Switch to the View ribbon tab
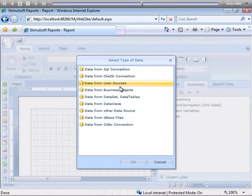The width and height of the screenshot is (252, 196). (82, 49)
